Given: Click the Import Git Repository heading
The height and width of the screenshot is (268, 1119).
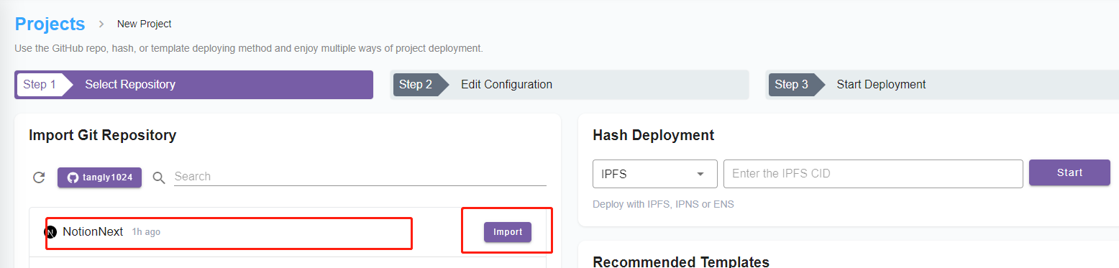Looking at the screenshot, I should coord(102,135).
